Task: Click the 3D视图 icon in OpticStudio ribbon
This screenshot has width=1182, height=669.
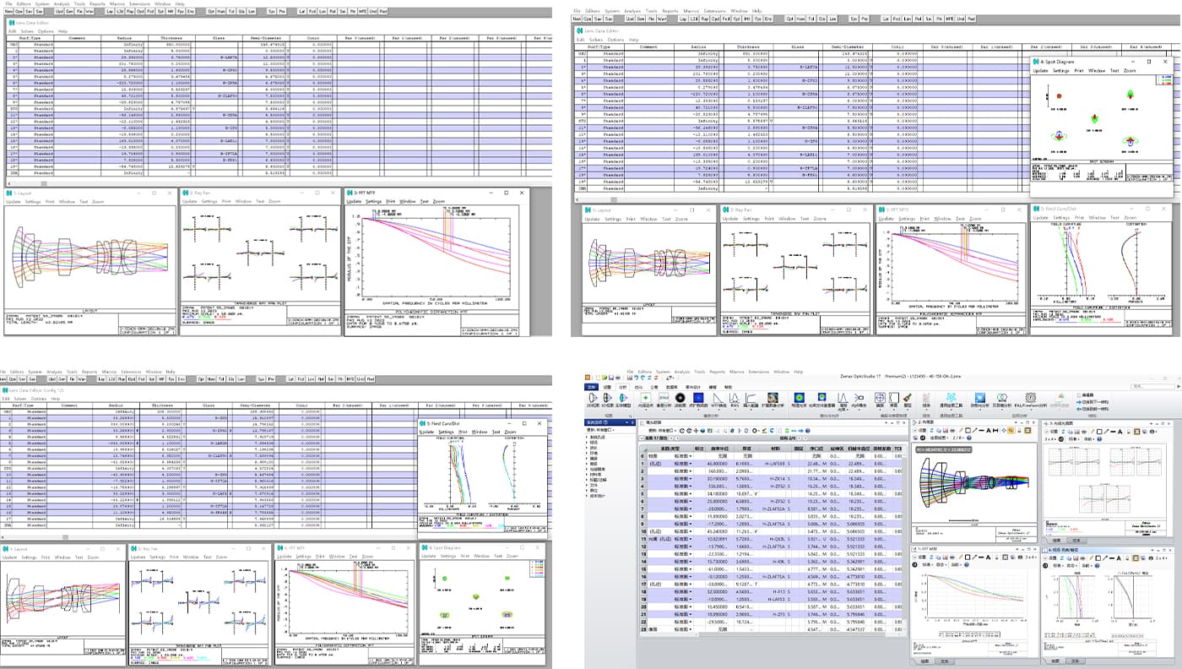Action: click(607, 399)
